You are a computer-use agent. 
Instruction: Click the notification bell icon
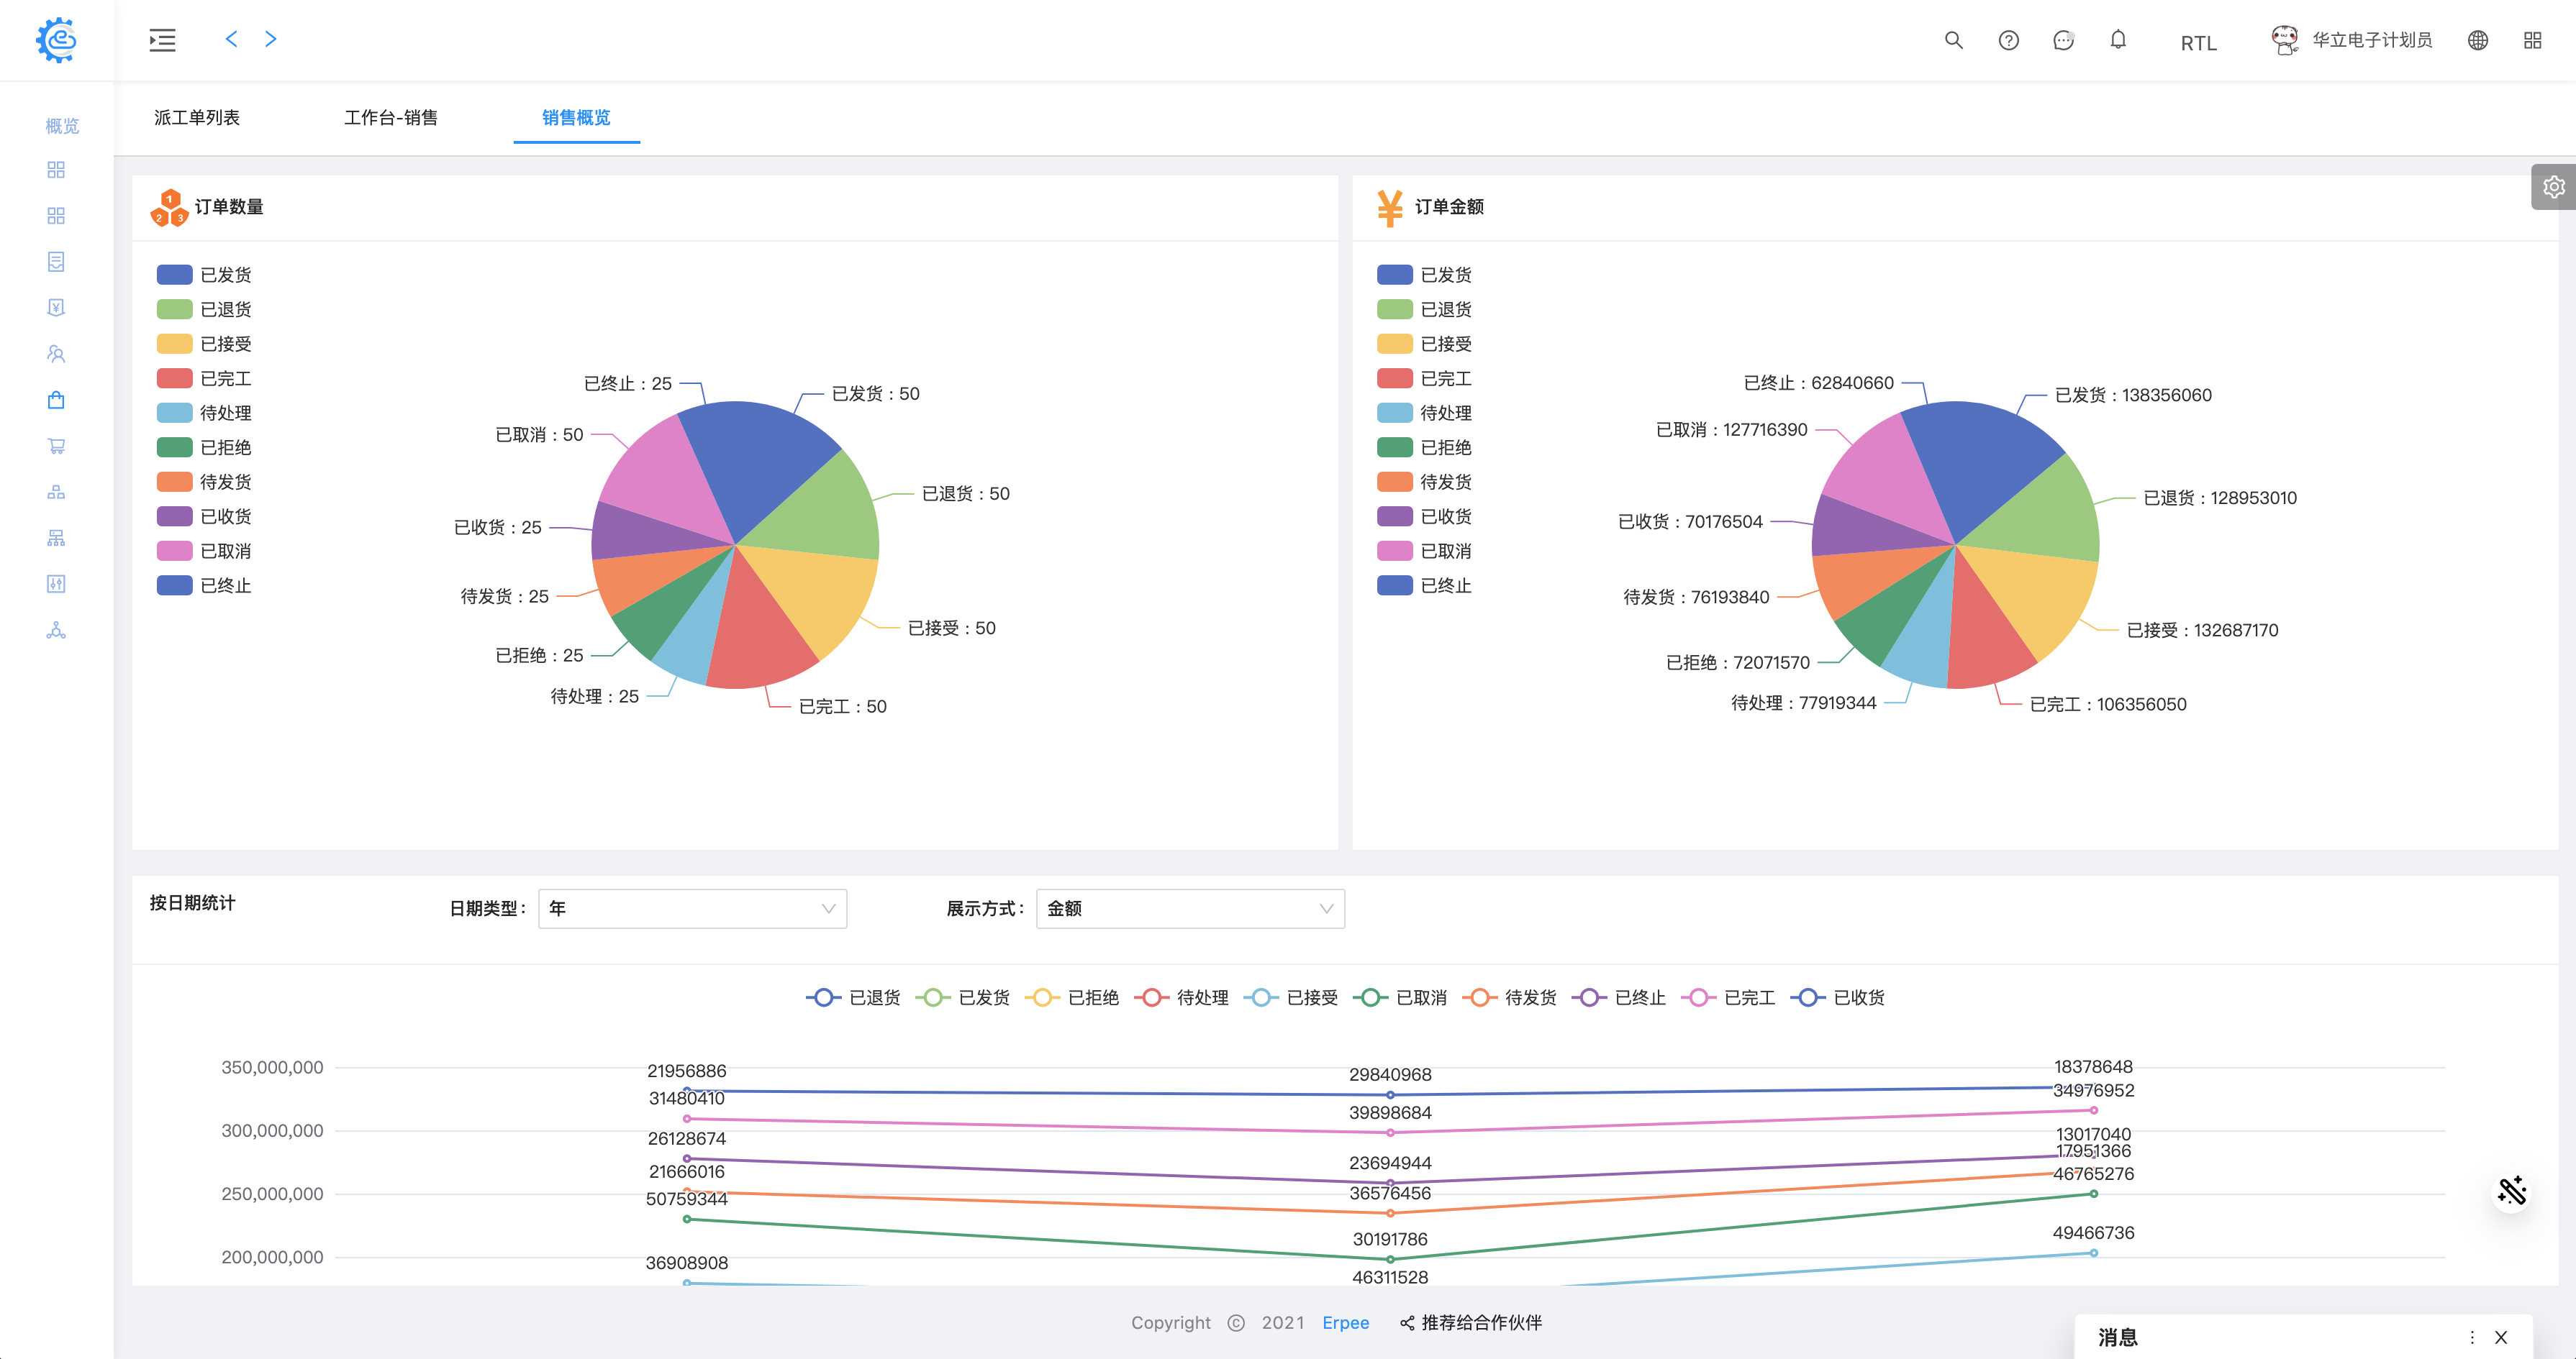2118,40
